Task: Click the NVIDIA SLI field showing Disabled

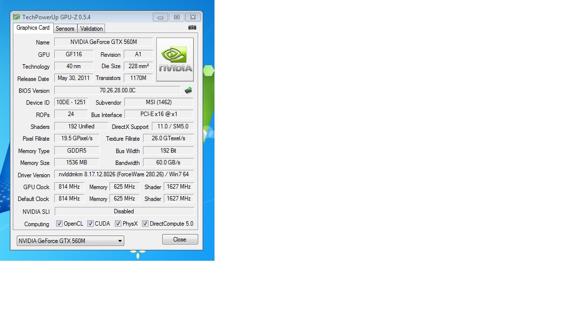Action: point(124,211)
